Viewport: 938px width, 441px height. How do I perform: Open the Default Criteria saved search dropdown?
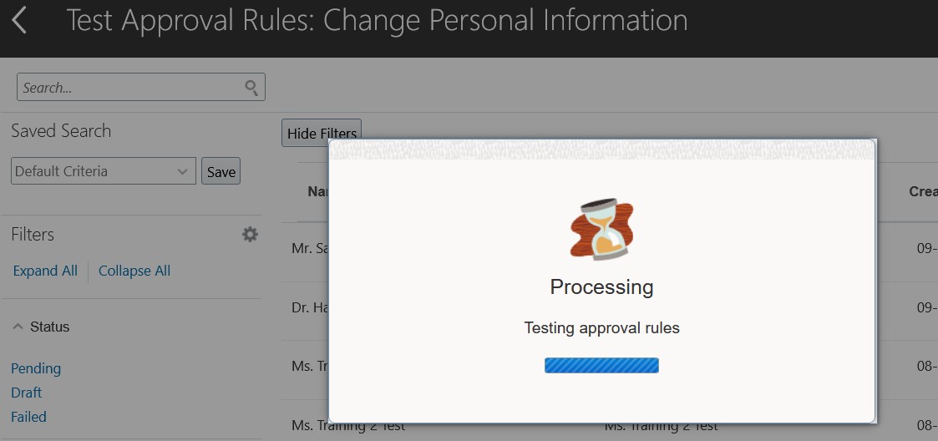pyautogui.click(x=104, y=171)
